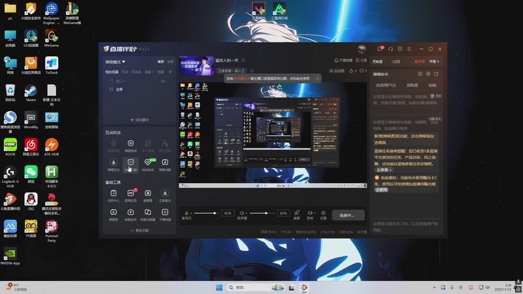The height and width of the screenshot is (294, 523).
Task: Click 添加素材 add source
Action: coord(139,120)
